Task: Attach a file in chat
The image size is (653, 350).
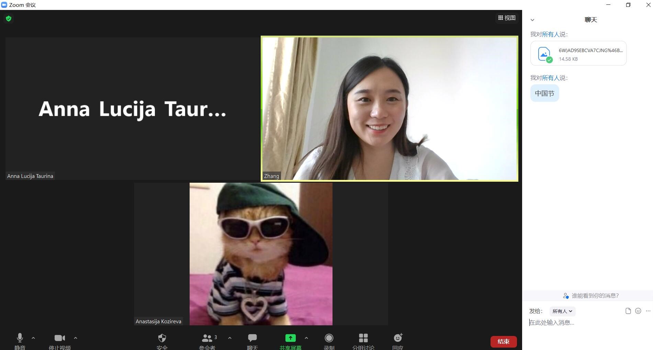Action: [x=628, y=311]
